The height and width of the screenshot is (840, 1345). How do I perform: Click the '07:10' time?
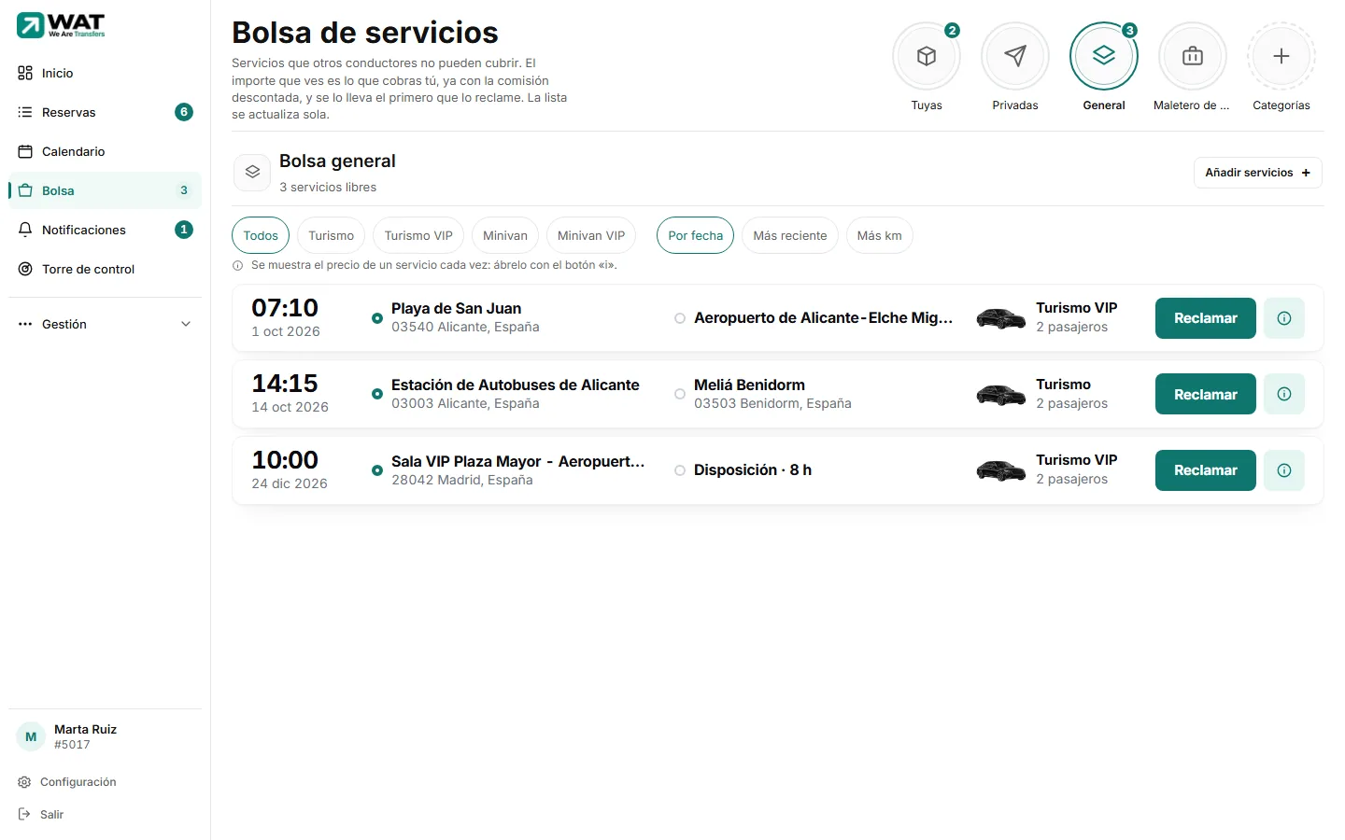coord(285,308)
